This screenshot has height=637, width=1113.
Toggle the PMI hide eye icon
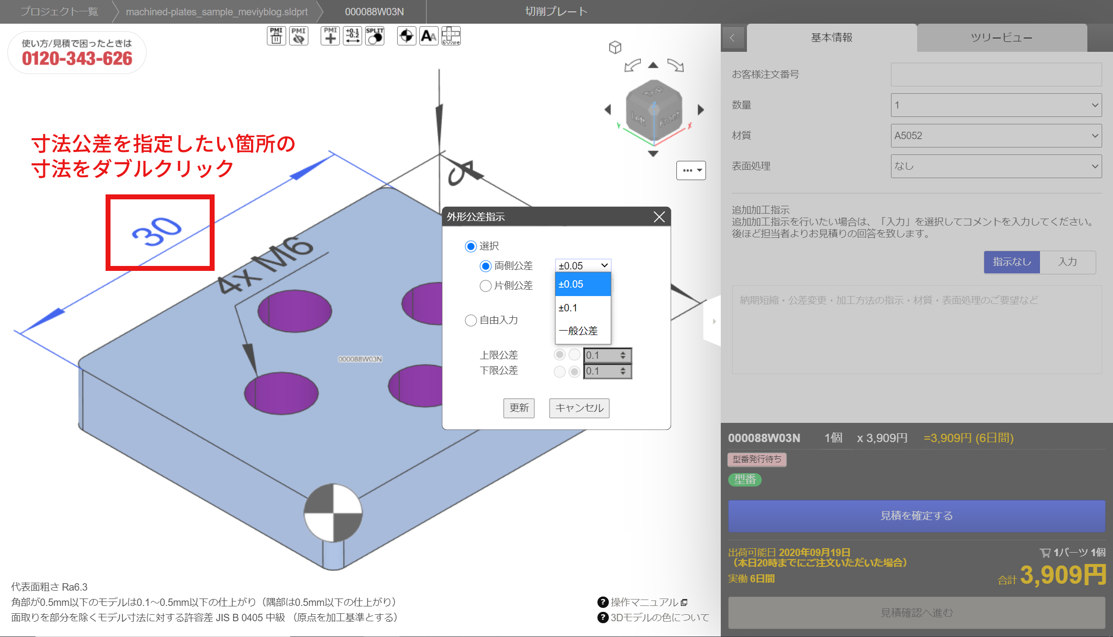298,36
